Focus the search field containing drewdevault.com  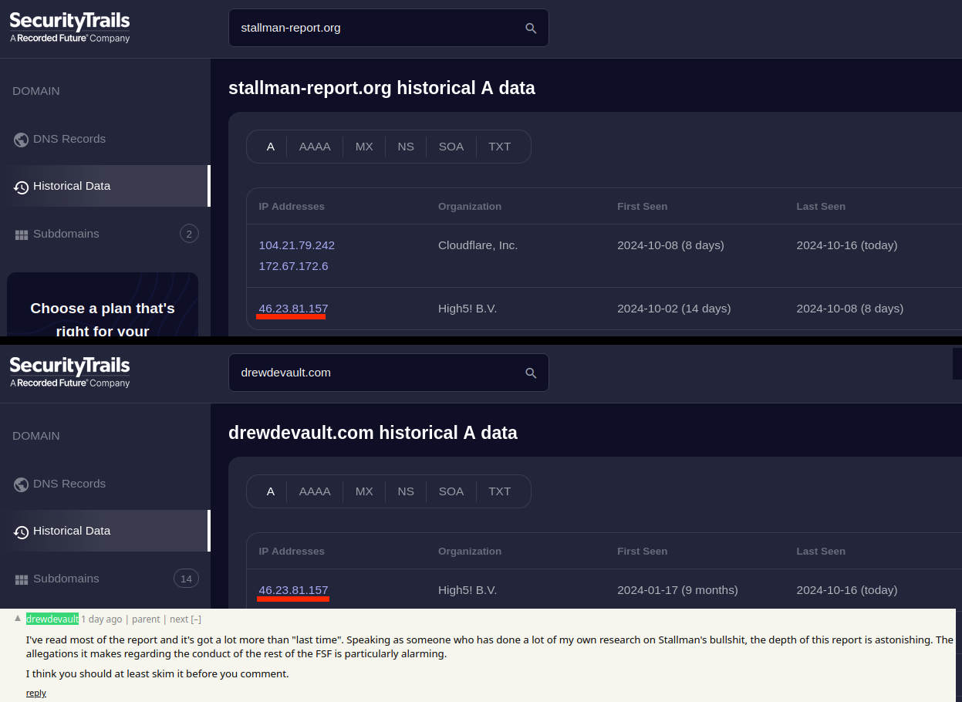pyautogui.click(x=389, y=373)
